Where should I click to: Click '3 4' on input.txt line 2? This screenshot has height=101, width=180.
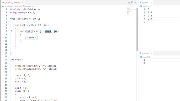point(150,12)
